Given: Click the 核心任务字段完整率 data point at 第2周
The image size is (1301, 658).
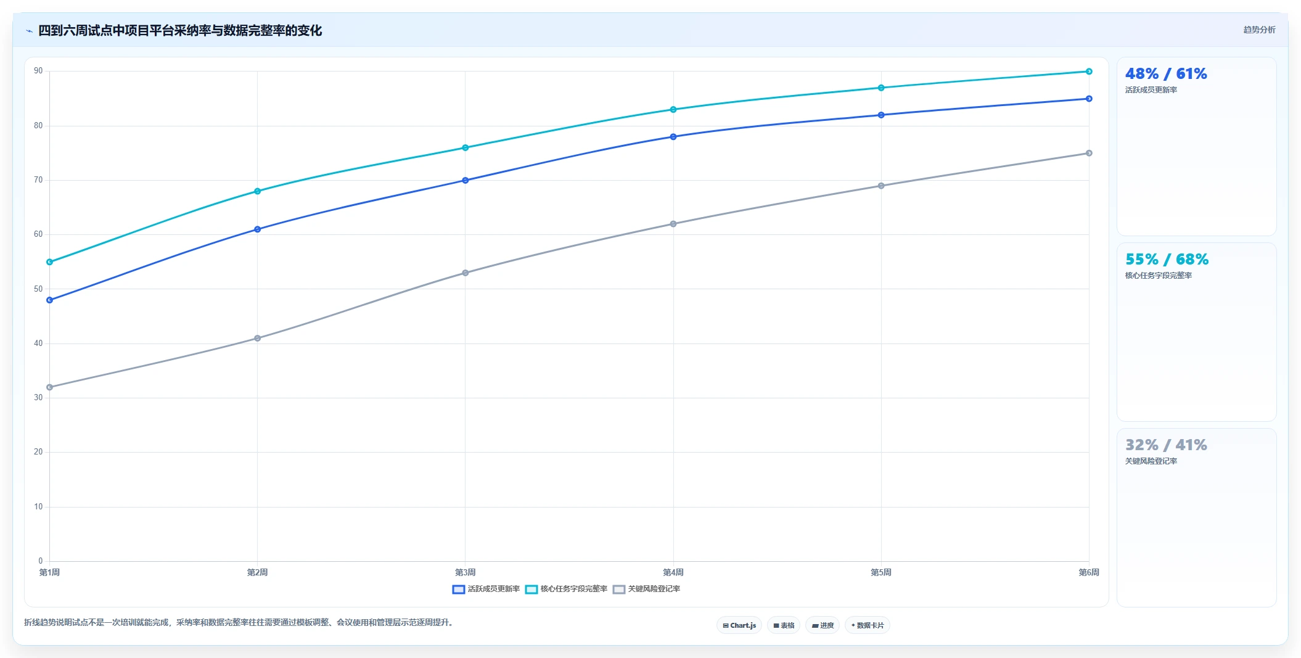Looking at the screenshot, I should 258,191.
